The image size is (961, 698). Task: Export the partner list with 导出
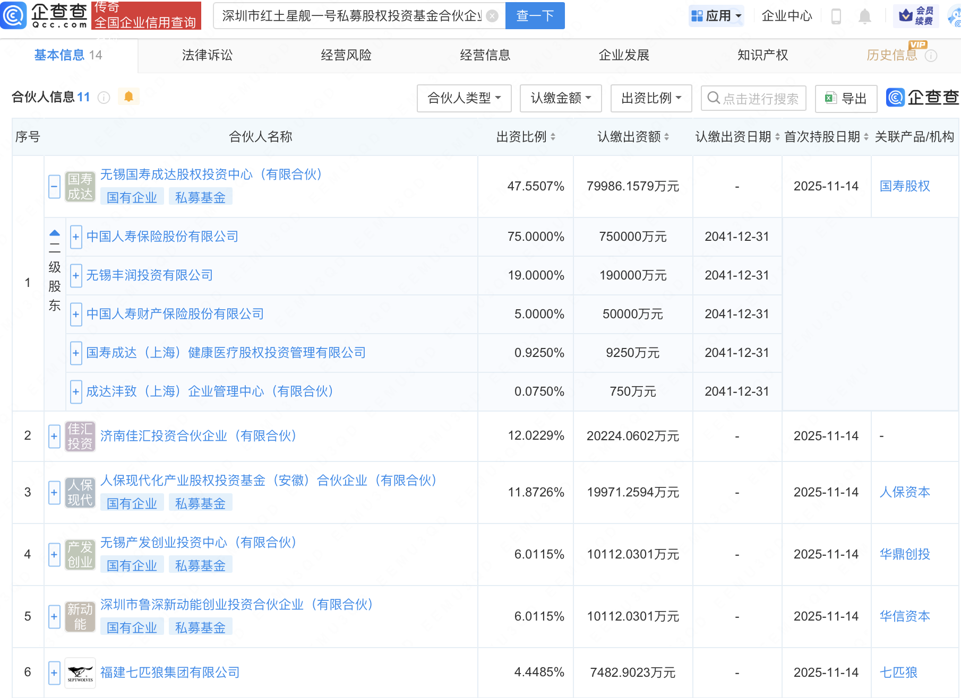tap(846, 98)
